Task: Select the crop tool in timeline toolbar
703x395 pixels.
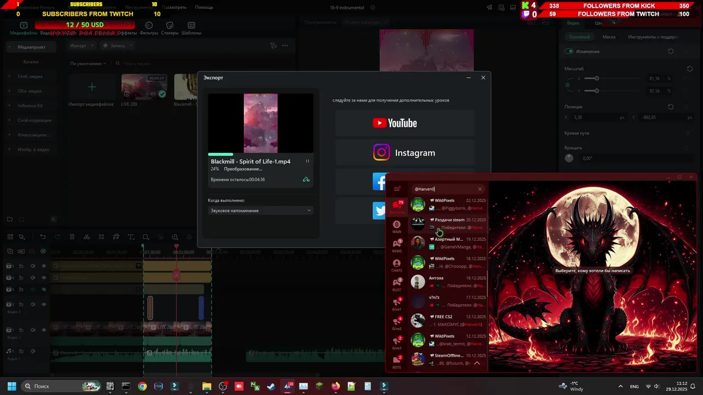Action: tap(102, 236)
